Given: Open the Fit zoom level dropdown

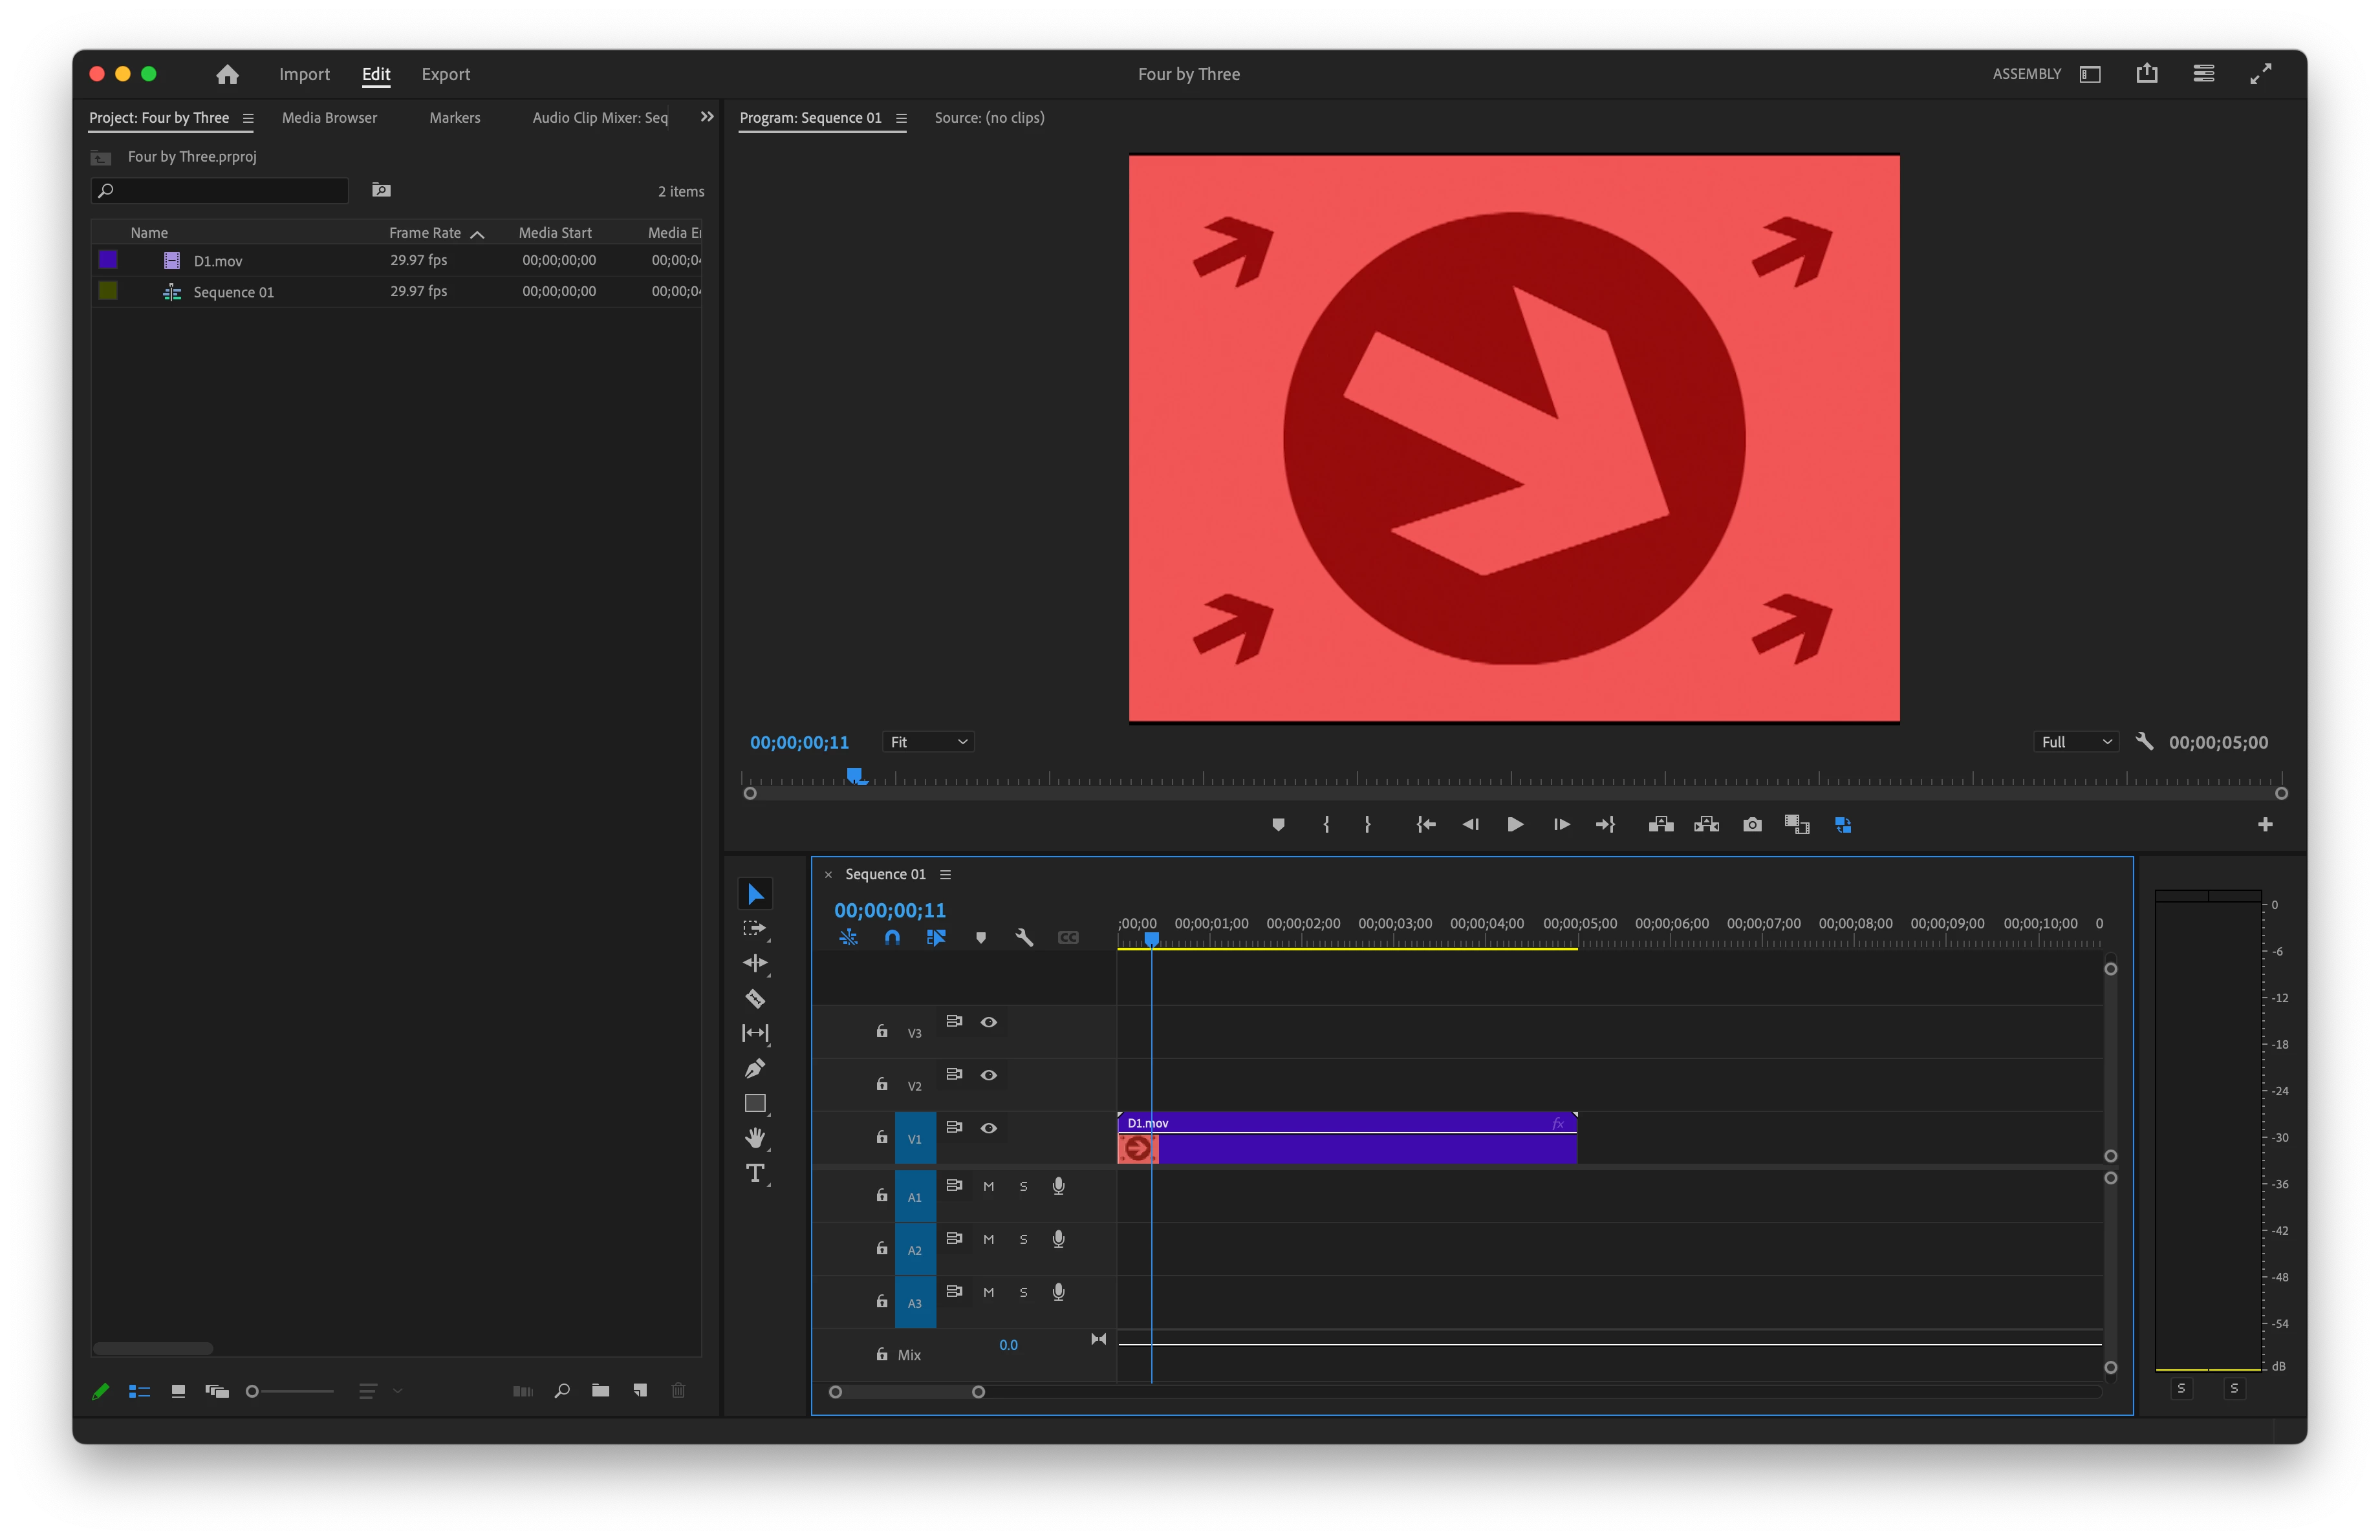Looking at the screenshot, I should click(928, 742).
